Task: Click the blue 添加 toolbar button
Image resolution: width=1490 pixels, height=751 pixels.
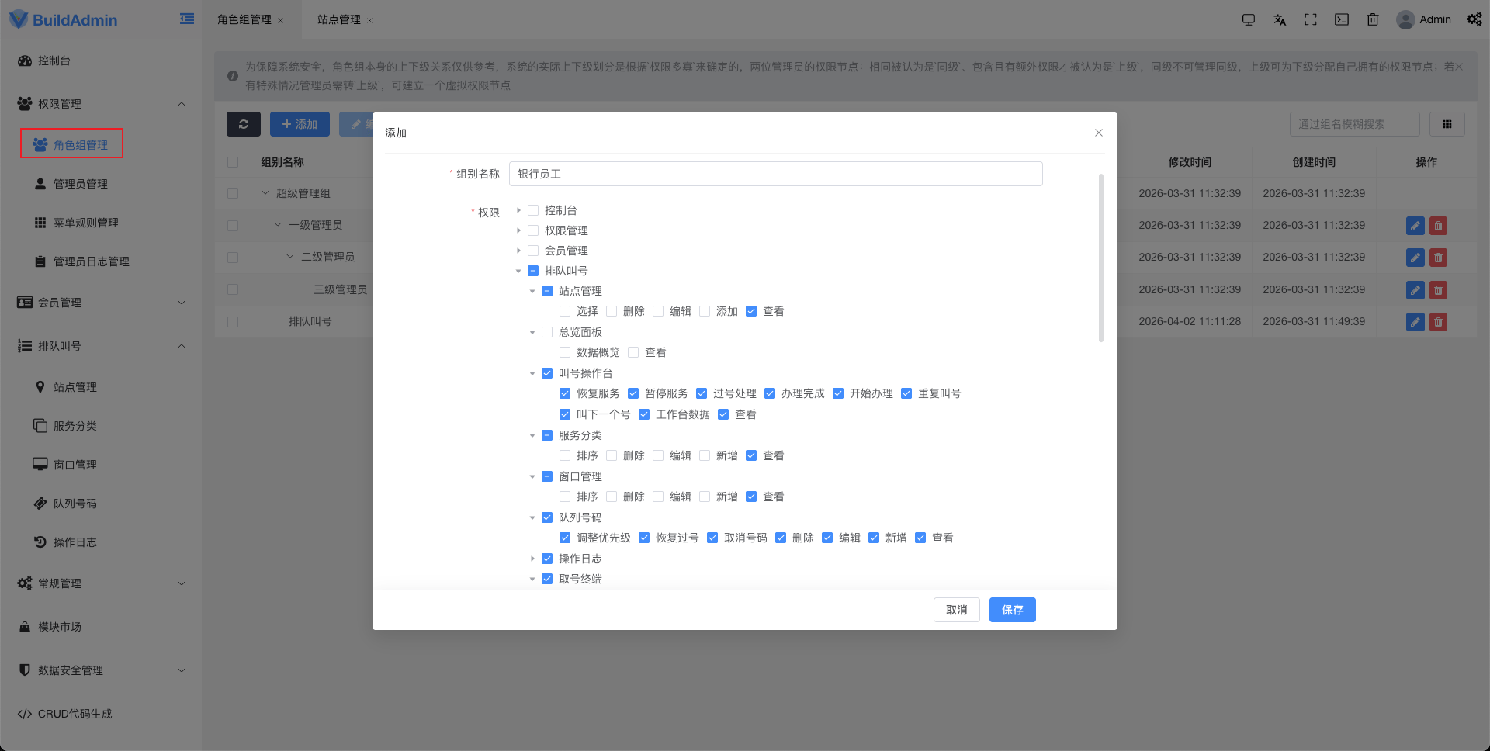Action: (x=300, y=124)
